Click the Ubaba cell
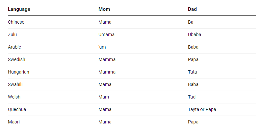261x132 pixels. 195,34
